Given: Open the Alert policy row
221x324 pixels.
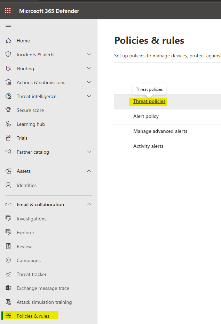Looking at the screenshot, I should coord(167,116).
